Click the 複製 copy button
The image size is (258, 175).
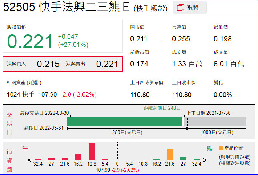point(190,8)
